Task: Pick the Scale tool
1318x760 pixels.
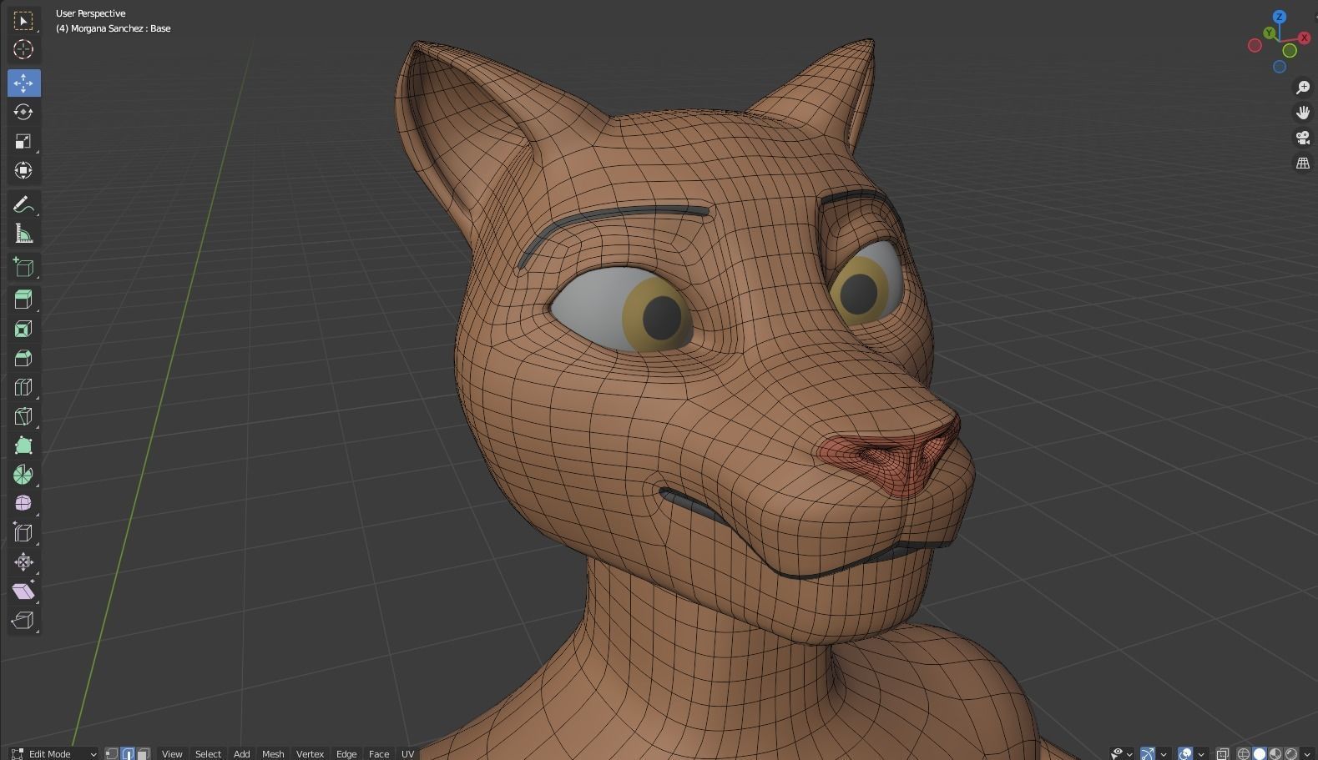Action: [23, 141]
